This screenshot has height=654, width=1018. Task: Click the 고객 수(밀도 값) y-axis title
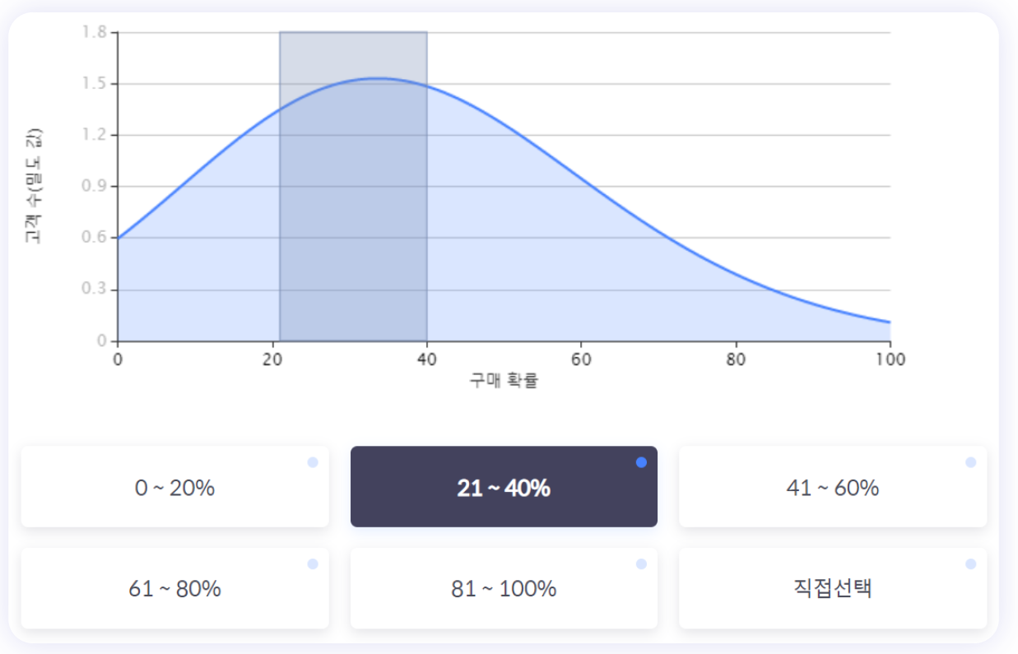tap(34, 187)
